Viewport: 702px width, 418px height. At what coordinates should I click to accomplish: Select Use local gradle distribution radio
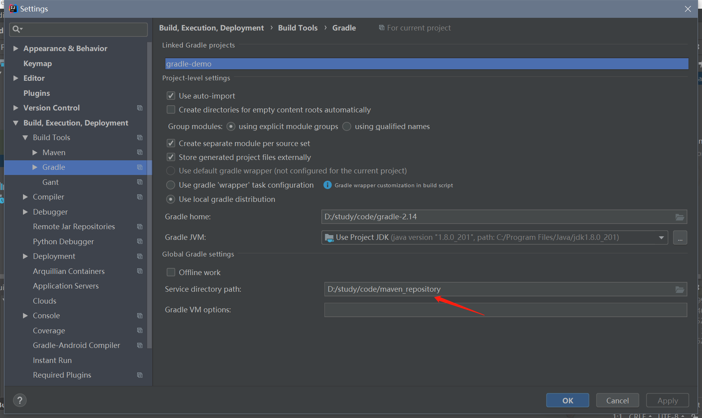(171, 199)
